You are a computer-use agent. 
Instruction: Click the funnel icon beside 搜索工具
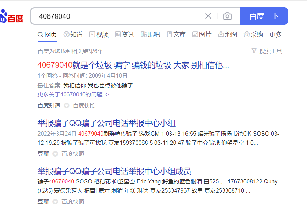(254, 51)
